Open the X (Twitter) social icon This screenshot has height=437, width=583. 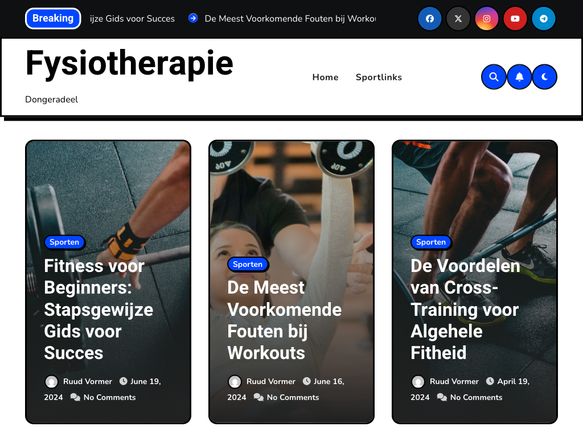458,19
